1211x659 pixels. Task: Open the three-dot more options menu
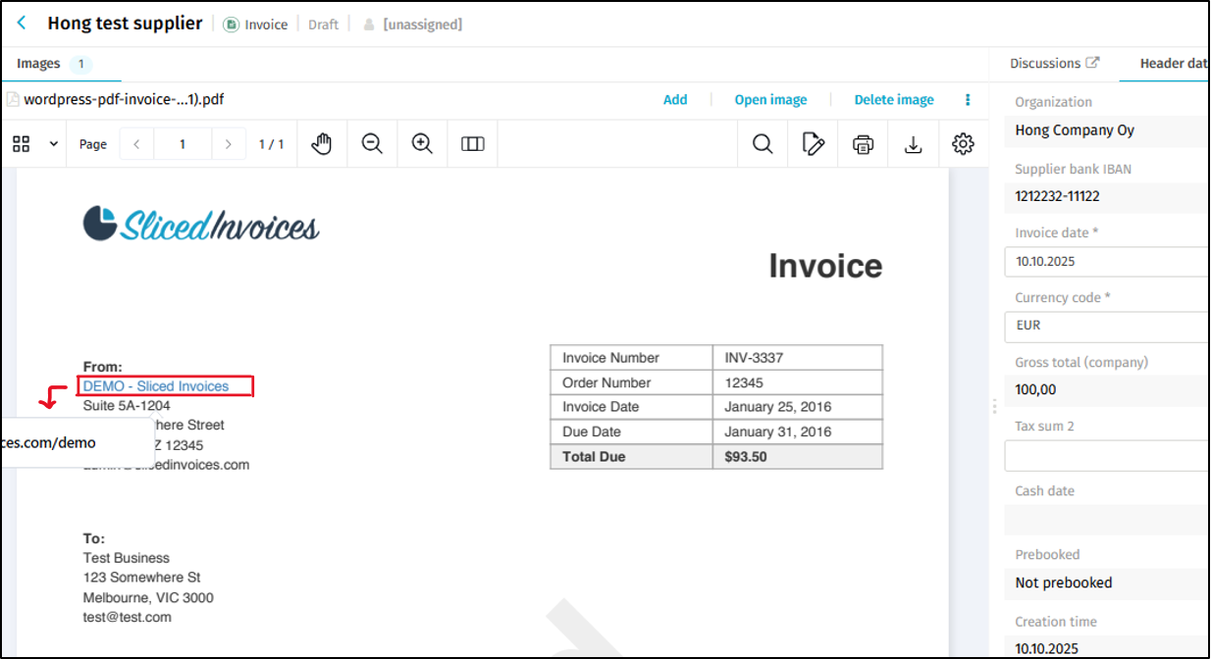pyautogui.click(x=968, y=100)
